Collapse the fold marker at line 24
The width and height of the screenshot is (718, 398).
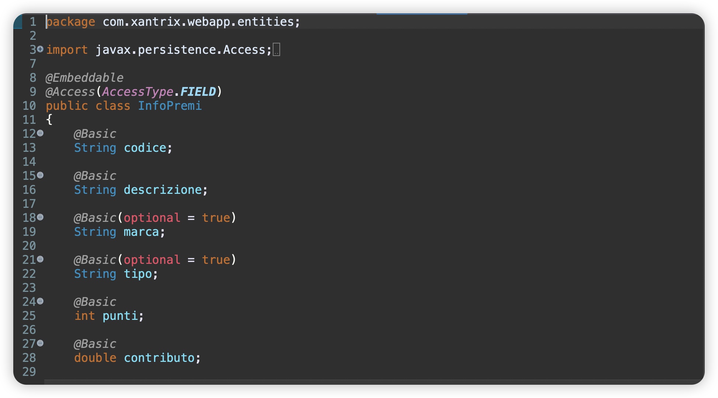coord(40,301)
